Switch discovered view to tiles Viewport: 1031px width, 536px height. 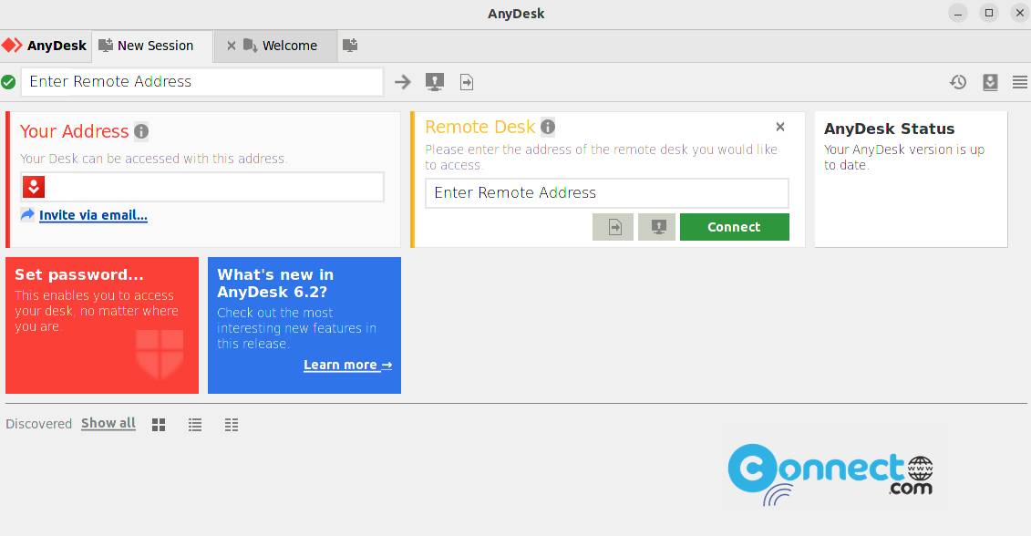point(159,425)
